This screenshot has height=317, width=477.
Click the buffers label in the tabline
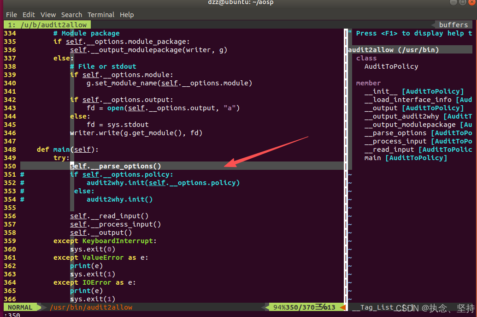pyautogui.click(x=453, y=24)
